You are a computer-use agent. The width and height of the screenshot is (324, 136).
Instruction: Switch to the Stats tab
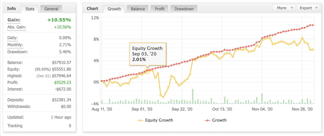[30, 9]
